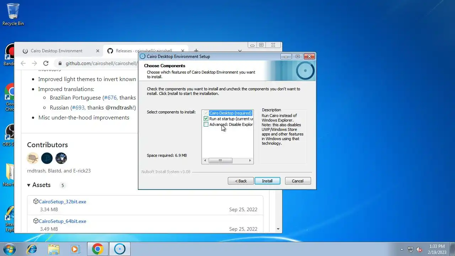
Task: Click browser forward arrow
Action: pos(34,63)
